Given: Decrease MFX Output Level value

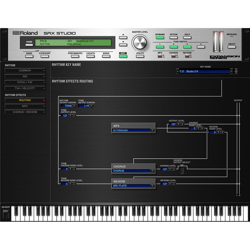Looking at the screenshot, I should 179,124.
